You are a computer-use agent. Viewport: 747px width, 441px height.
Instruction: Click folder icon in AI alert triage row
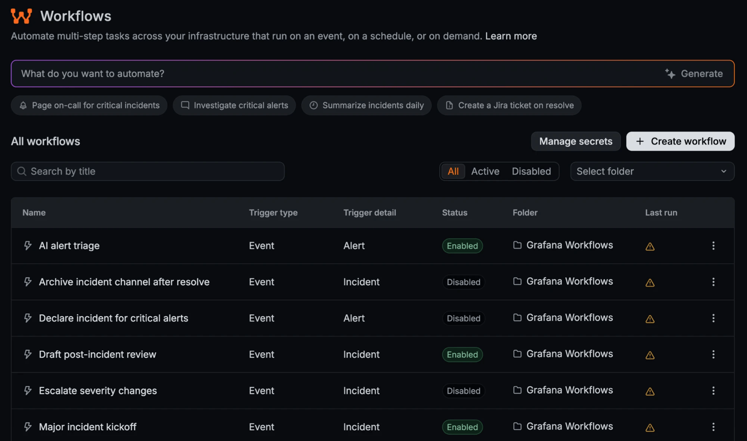[x=517, y=245]
